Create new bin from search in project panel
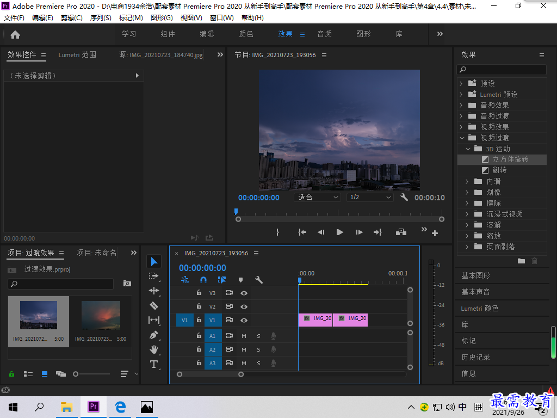 [127, 284]
